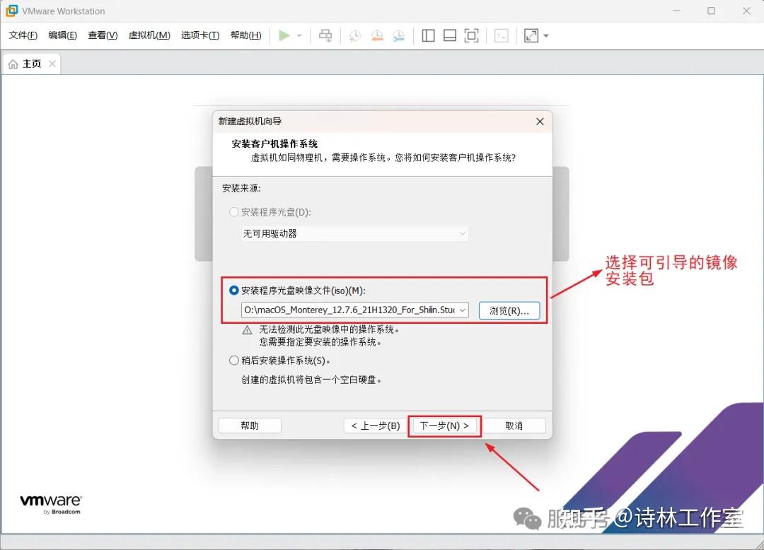The height and width of the screenshot is (550, 764).
Task: Cancel the wizard with 取消 button
Action: 514,426
